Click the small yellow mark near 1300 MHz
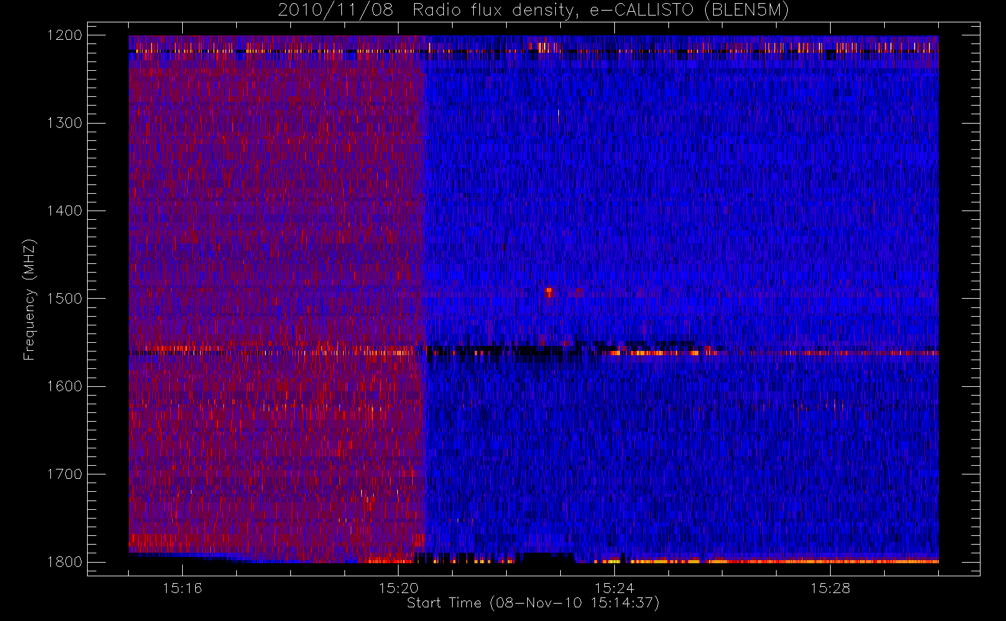1006x621 pixels. 558,116
